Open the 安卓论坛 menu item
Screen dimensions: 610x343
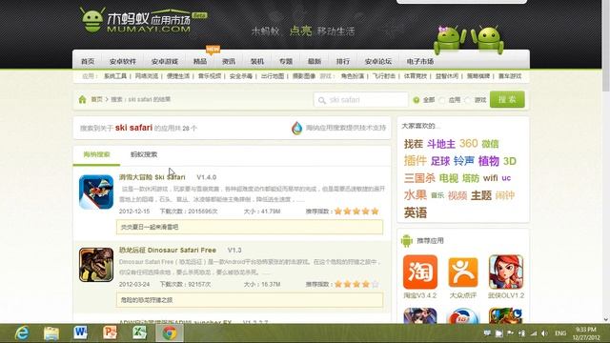click(x=378, y=61)
